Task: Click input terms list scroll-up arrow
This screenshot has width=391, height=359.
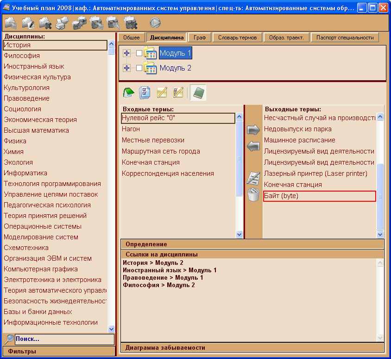Action: pos(239,116)
